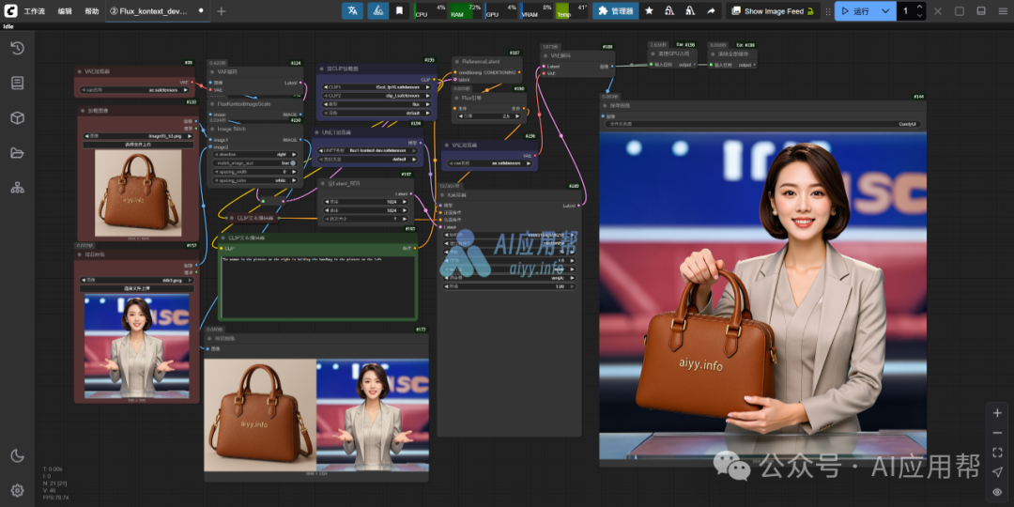This screenshot has height=507, width=1014.
Task: Click the blue 运行 run button
Action: [856, 11]
